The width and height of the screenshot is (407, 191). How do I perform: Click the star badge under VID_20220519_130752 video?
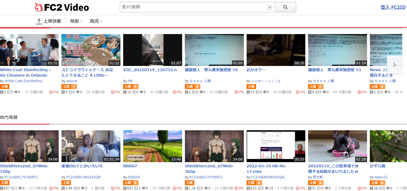click(x=135, y=87)
